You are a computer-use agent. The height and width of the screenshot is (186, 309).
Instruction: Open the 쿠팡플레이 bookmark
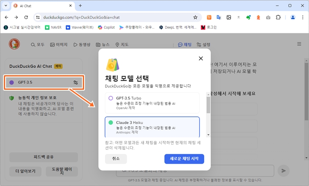137,27
